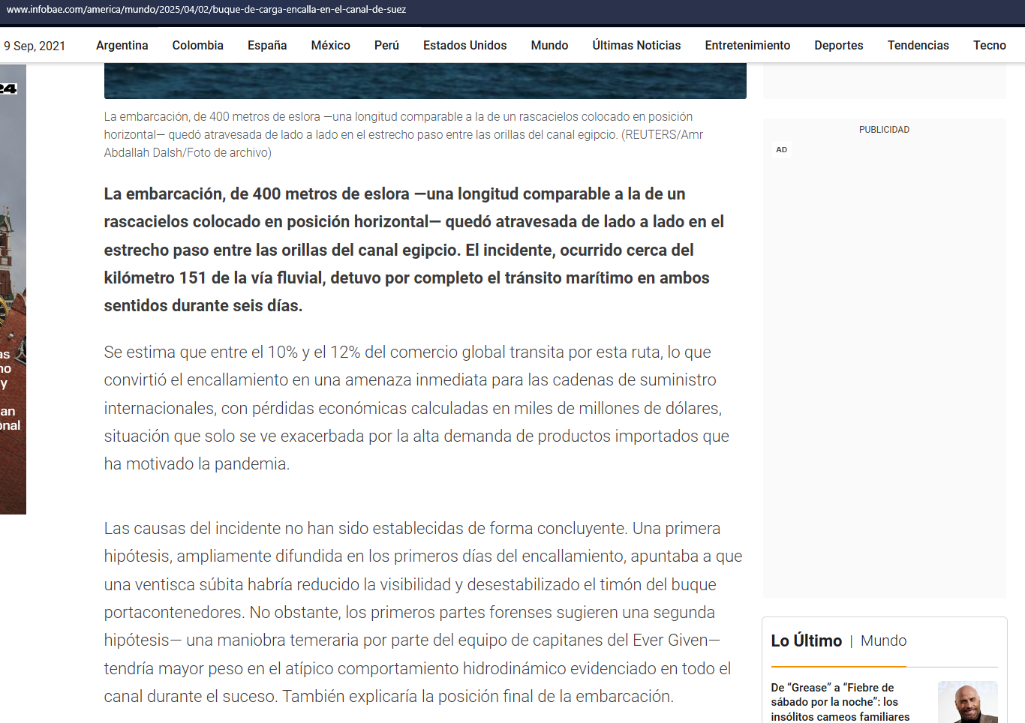Screen dimensions: 1025x723
Task: Go to the Entretenimiento section
Action: (x=747, y=45)
